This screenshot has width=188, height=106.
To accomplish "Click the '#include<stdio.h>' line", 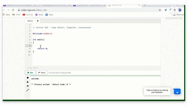I will 43,34.
